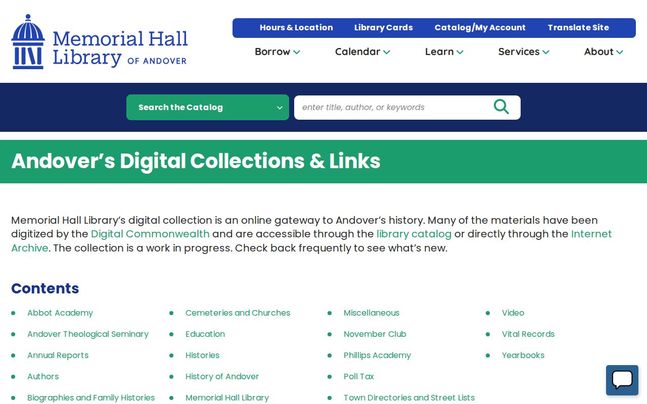Go to November Club section
Viewport: 647px width, 404px height.
click(x=375, y=334)
